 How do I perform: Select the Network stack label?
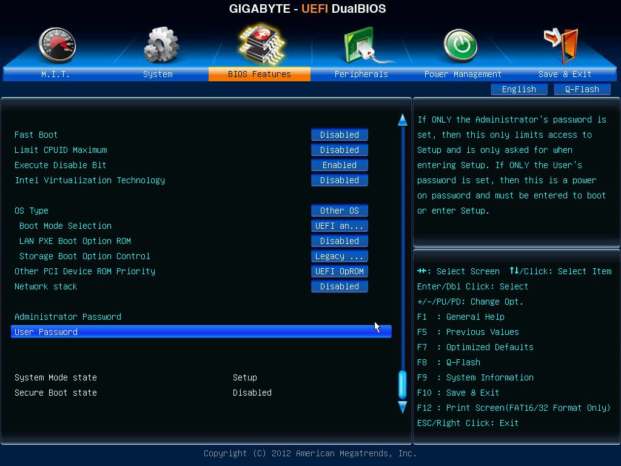[x=46, y=286]
